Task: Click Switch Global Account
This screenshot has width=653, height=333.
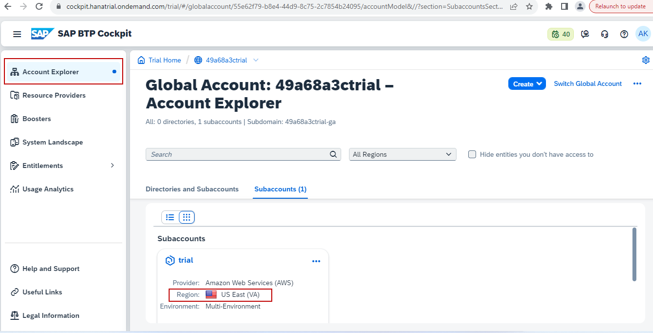Action: (x=588, y=84)
